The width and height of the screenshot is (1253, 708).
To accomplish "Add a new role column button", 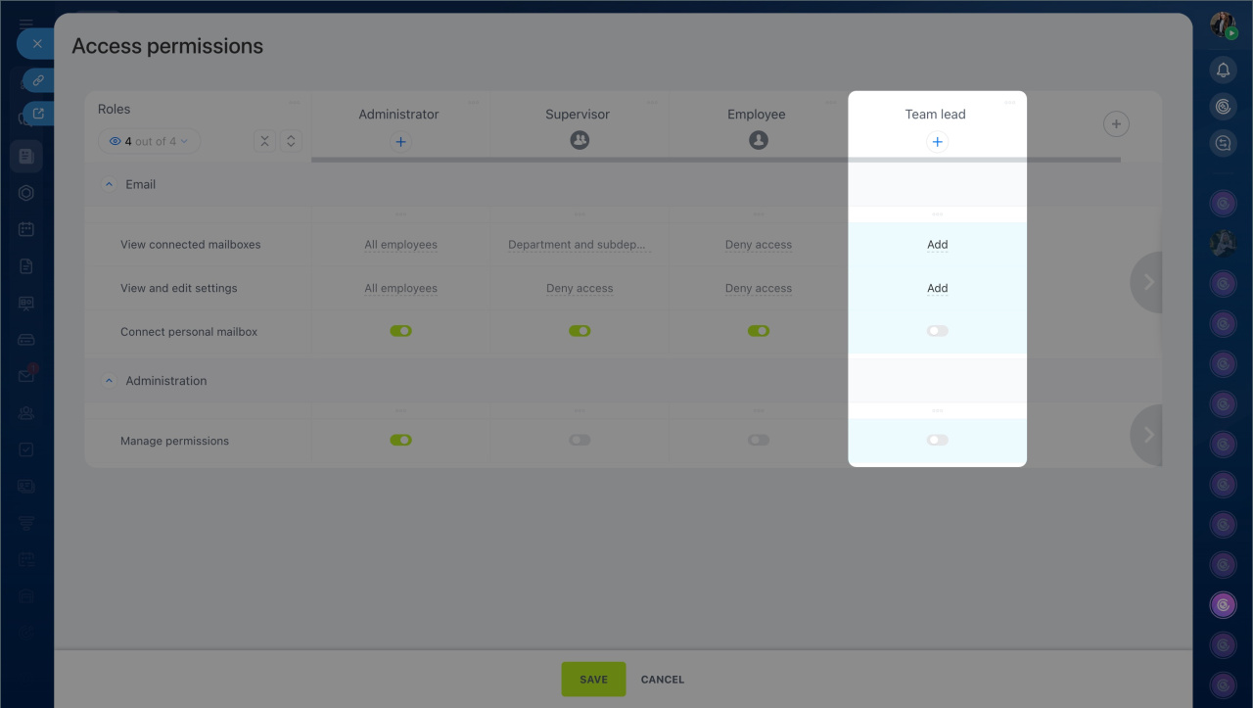I will [x=1116, y=123].
